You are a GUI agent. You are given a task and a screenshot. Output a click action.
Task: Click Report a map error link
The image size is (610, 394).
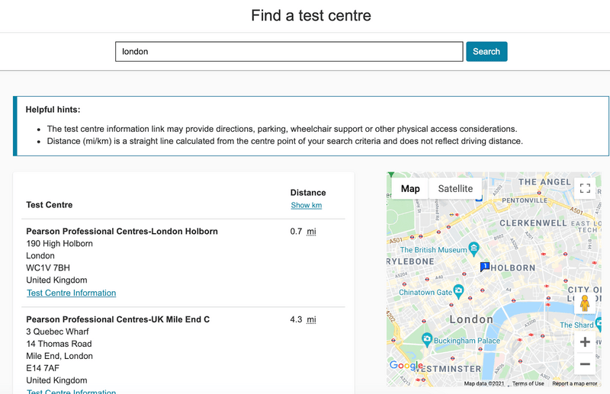click(x=575, y=383)
